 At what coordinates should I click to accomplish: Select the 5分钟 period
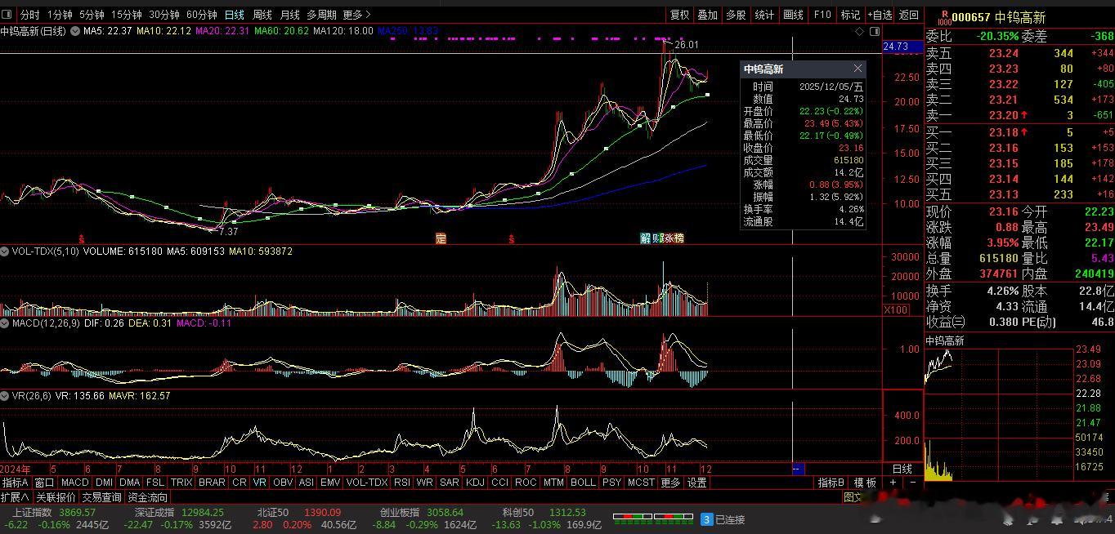click(92, 15)
